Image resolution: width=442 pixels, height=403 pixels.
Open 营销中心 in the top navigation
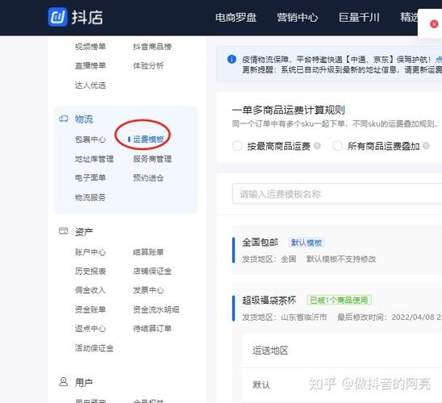click(298, 18)
